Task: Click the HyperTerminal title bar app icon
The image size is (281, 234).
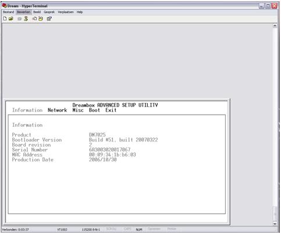Action: coord(5,6)
